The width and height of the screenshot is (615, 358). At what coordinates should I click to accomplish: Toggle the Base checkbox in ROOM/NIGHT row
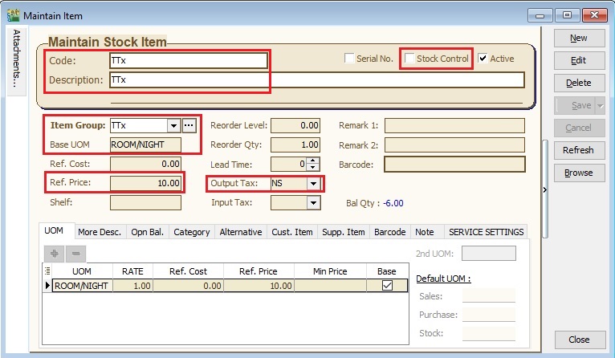387,286
